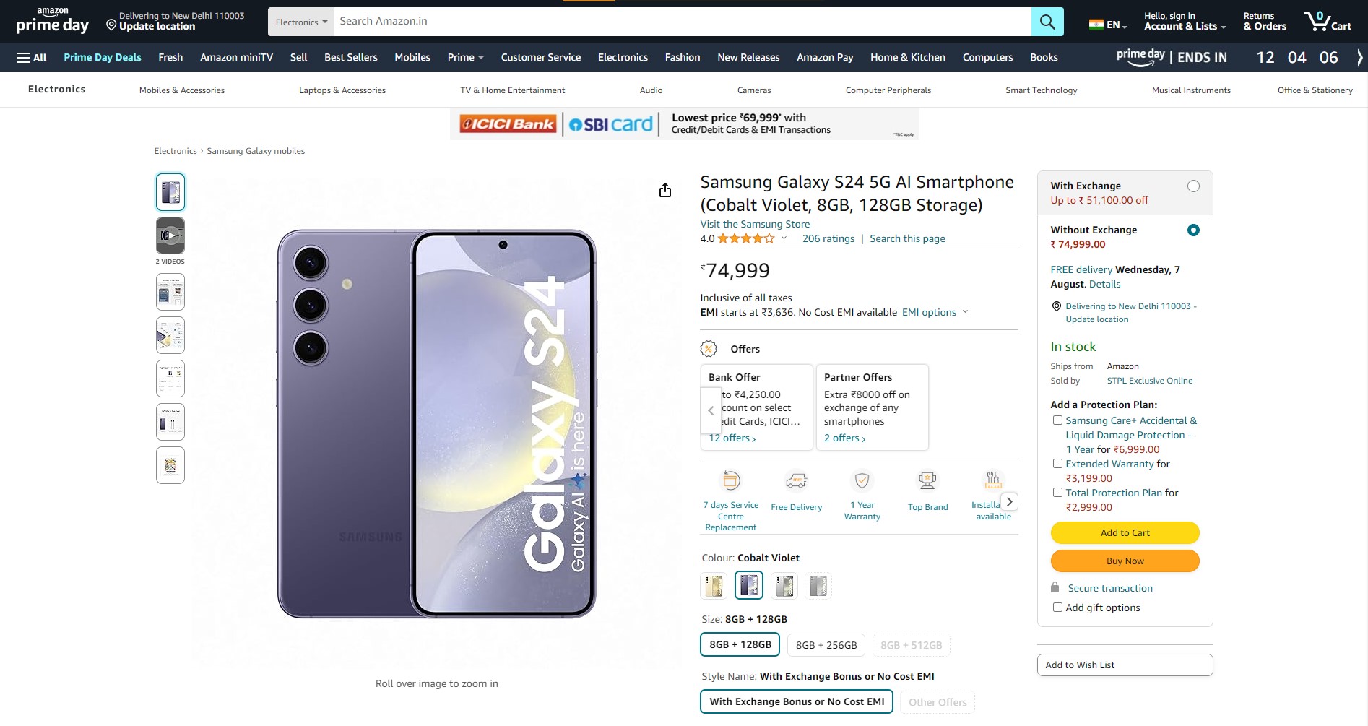Open the Mobiles menu item
Image resolution: width=1368 pixels, height=726 pixels.
click(412, 57)
